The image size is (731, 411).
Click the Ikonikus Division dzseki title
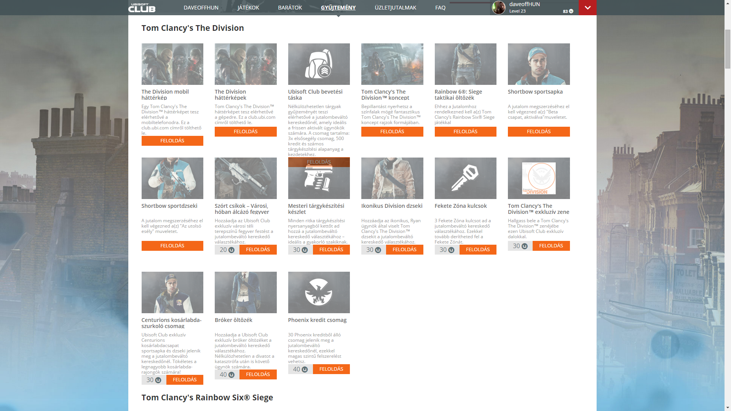pyautogui.click(x=392, y=206)
